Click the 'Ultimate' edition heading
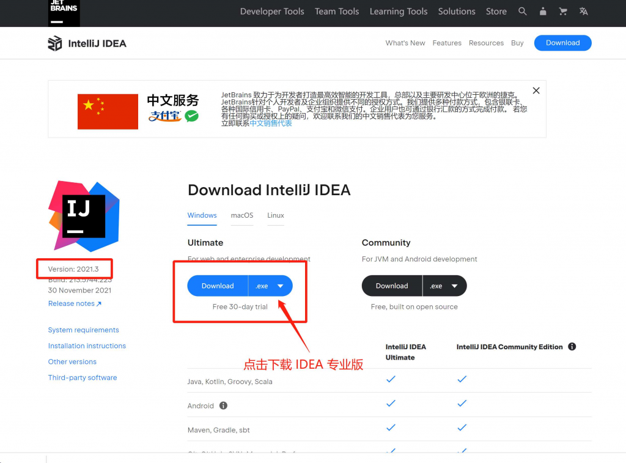 [205, 242]
